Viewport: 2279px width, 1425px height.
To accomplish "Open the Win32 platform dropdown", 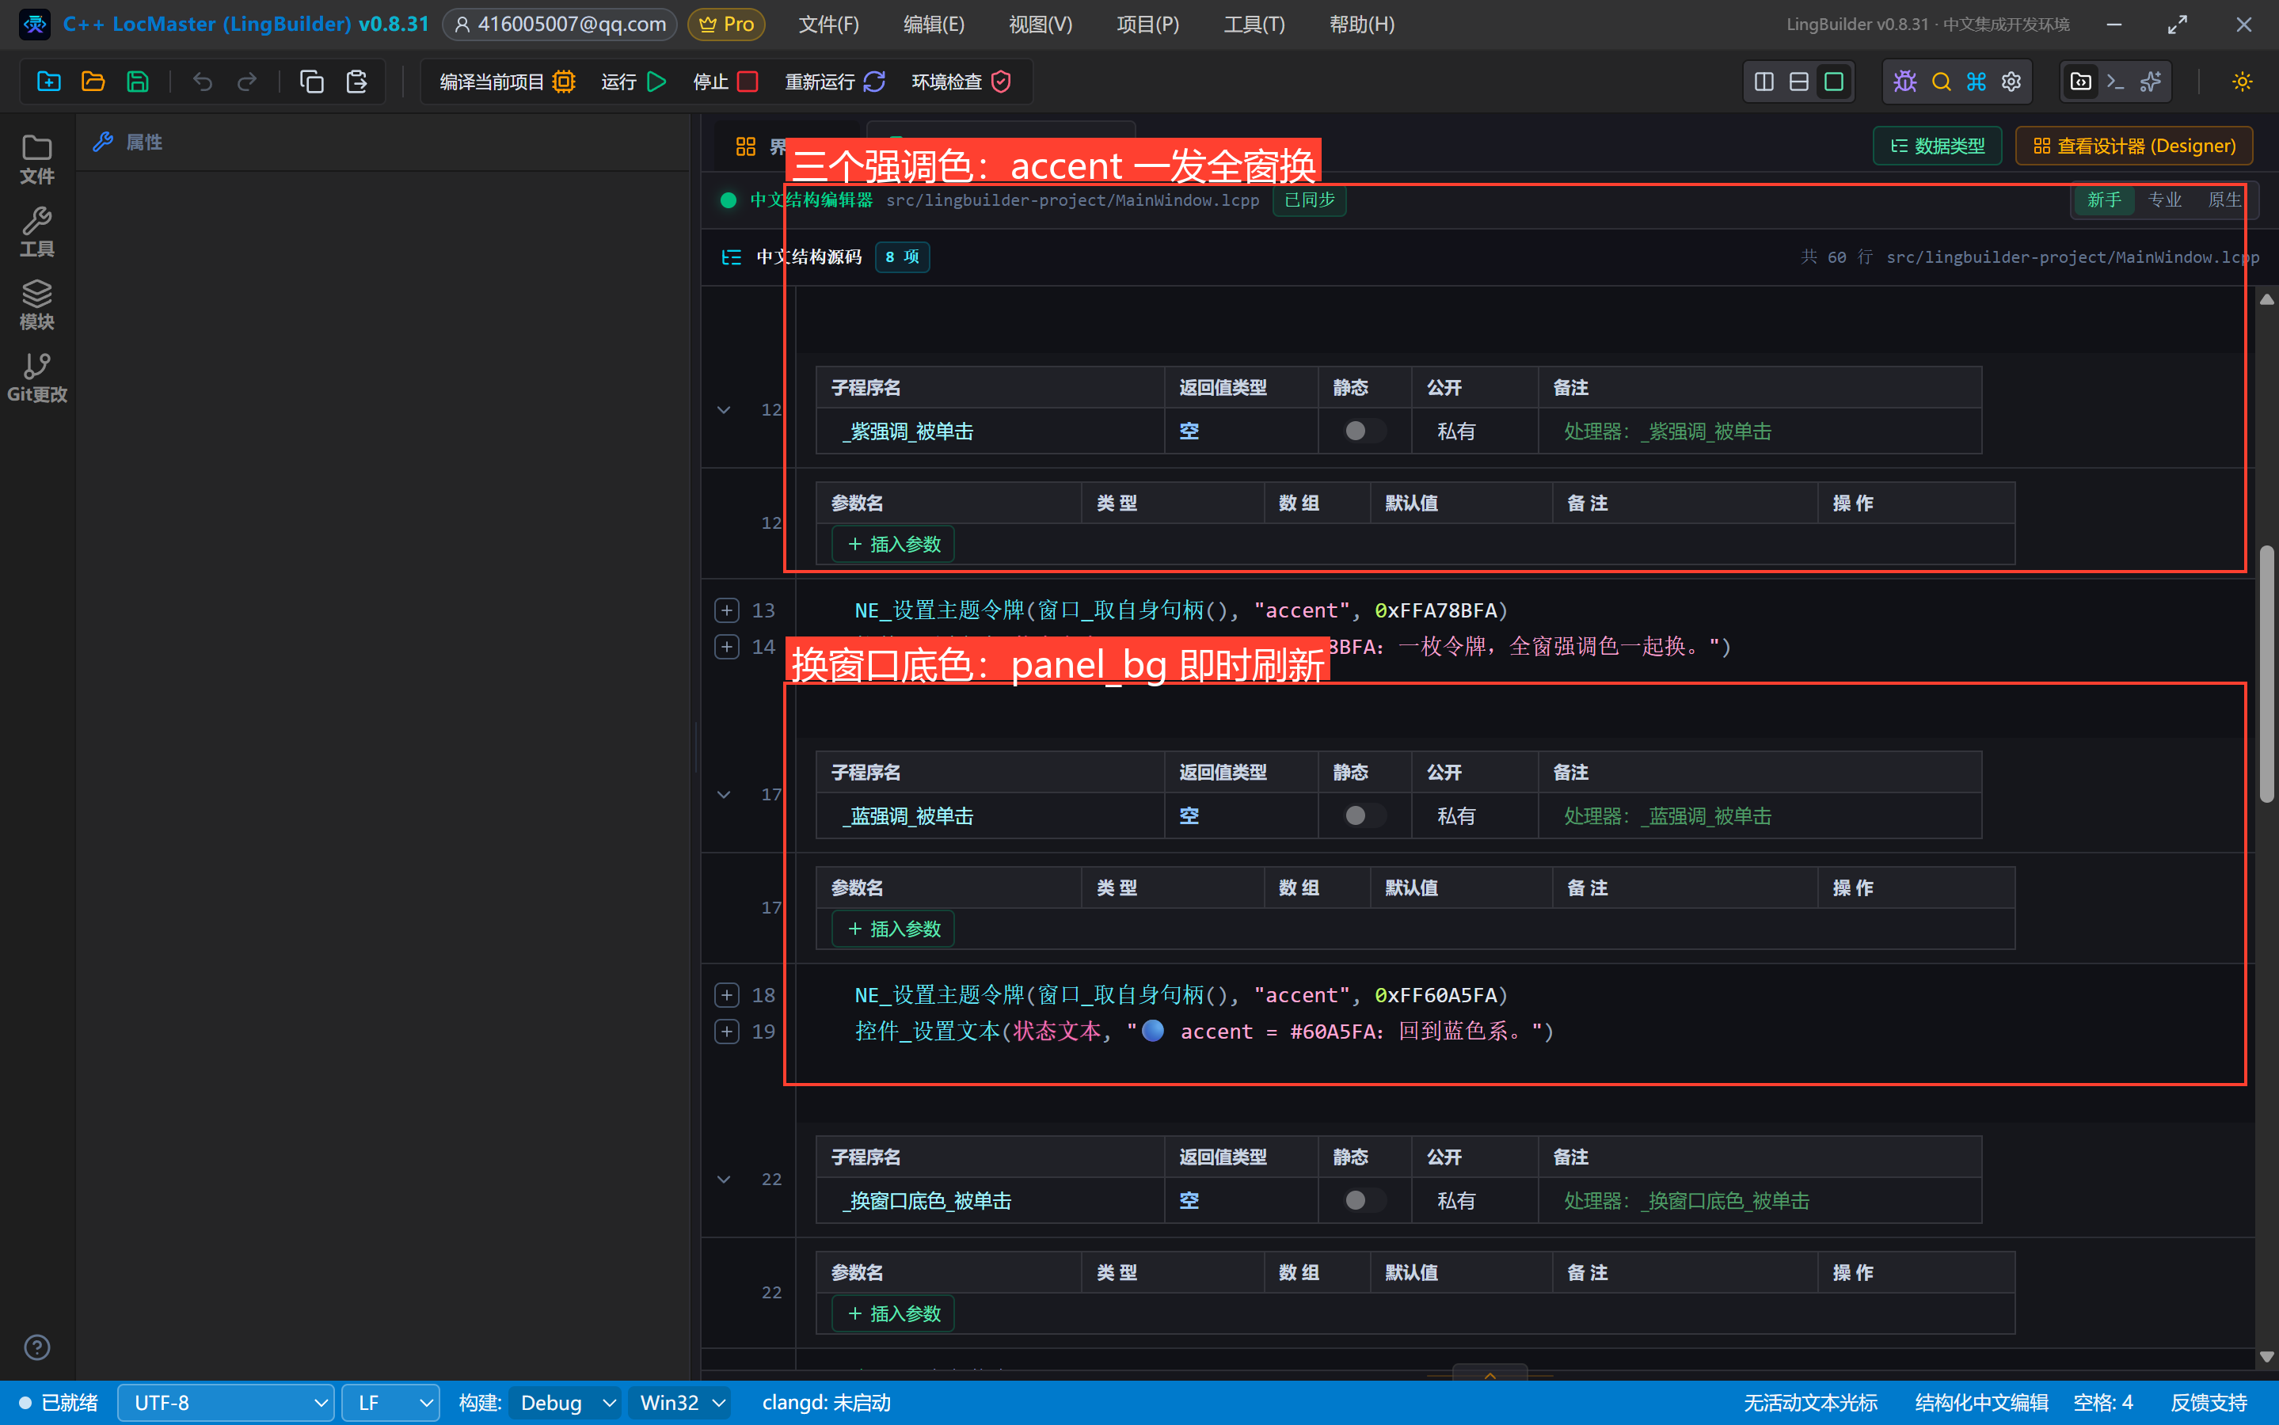I will pyautogui.click(x=679, y=1402).
